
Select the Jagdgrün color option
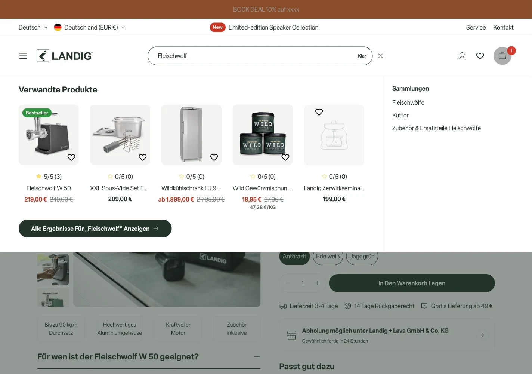(x=362, y=257)
